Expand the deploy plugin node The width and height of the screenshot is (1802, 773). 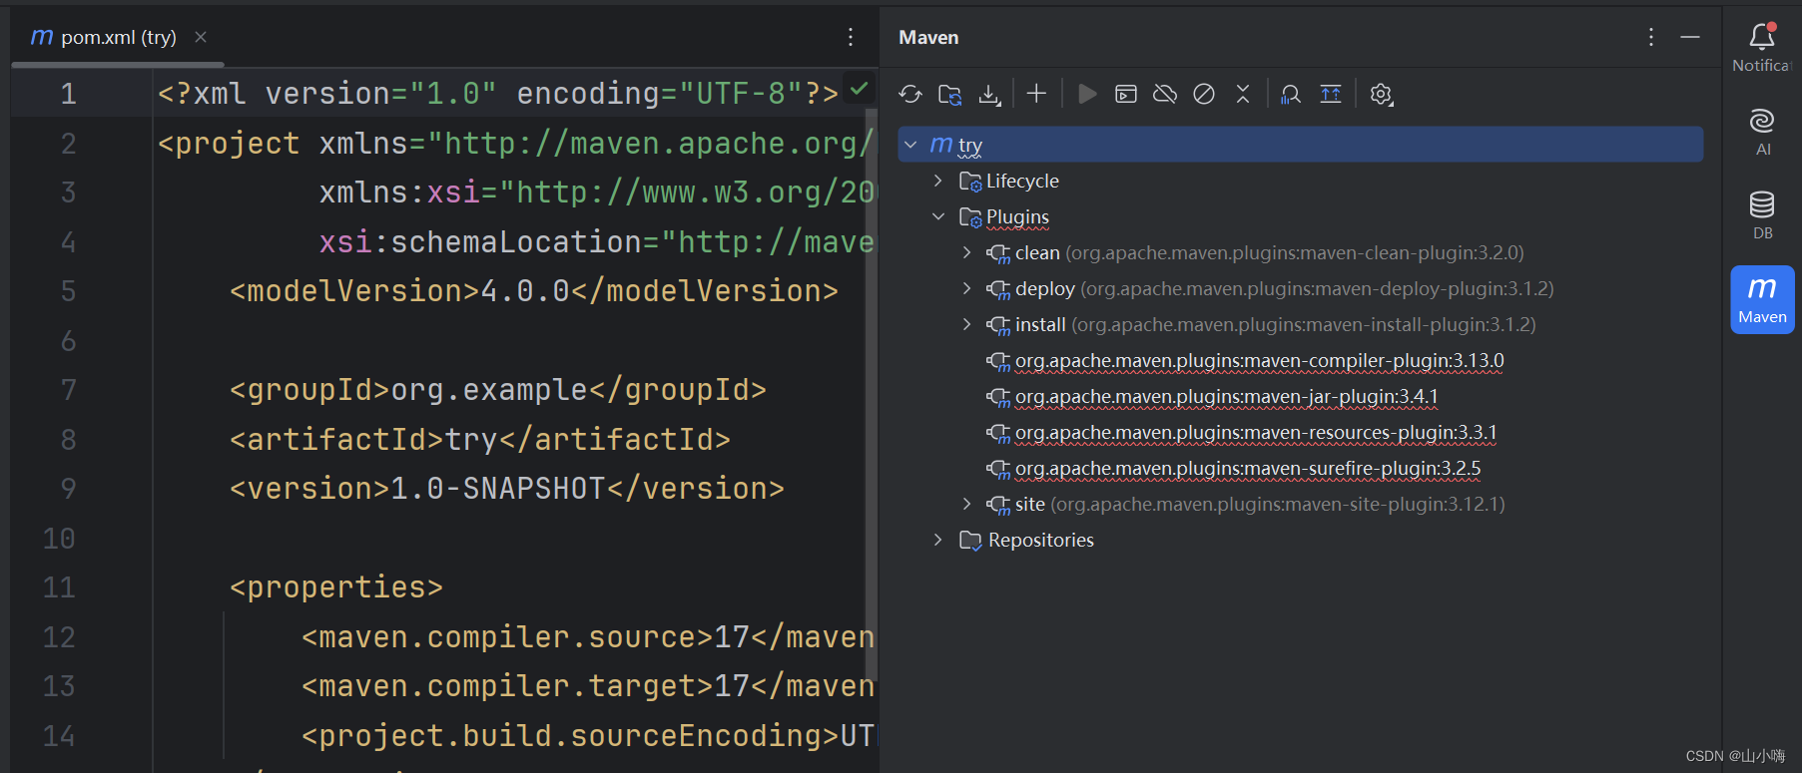(966, 288)
